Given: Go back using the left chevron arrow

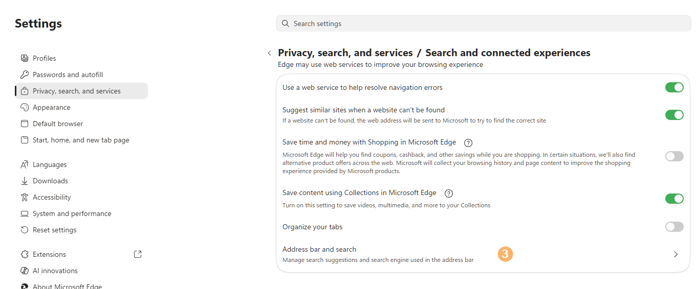Looking at the screenshot, I should pos(269,53).
